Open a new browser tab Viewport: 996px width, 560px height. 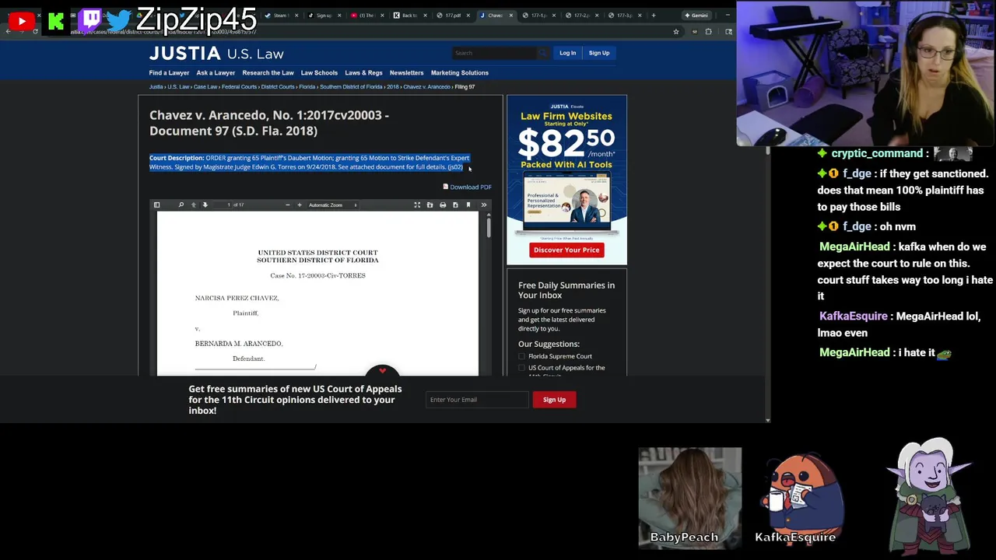(x=653, y=16)
